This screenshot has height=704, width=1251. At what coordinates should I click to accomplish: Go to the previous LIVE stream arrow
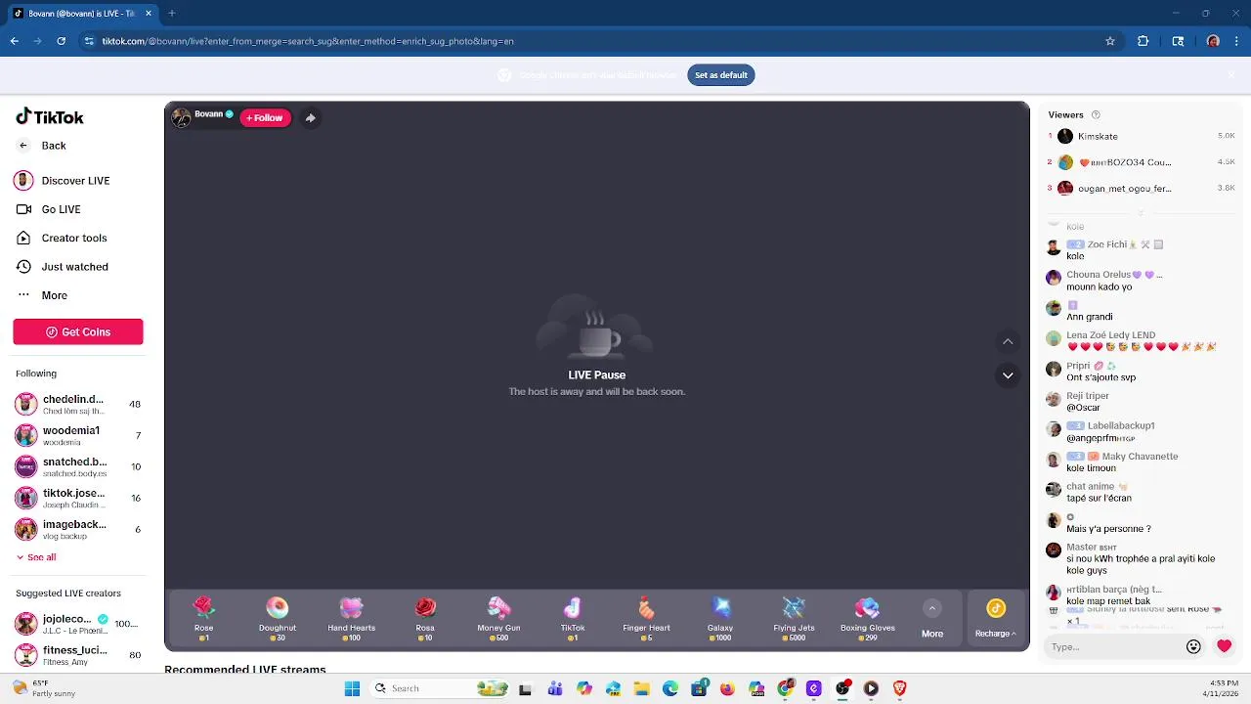[x=1008, y=341]
